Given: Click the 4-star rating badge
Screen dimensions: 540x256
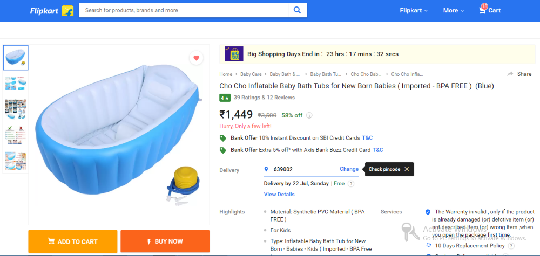Looking at the screenshot, I should coord(225,98).
